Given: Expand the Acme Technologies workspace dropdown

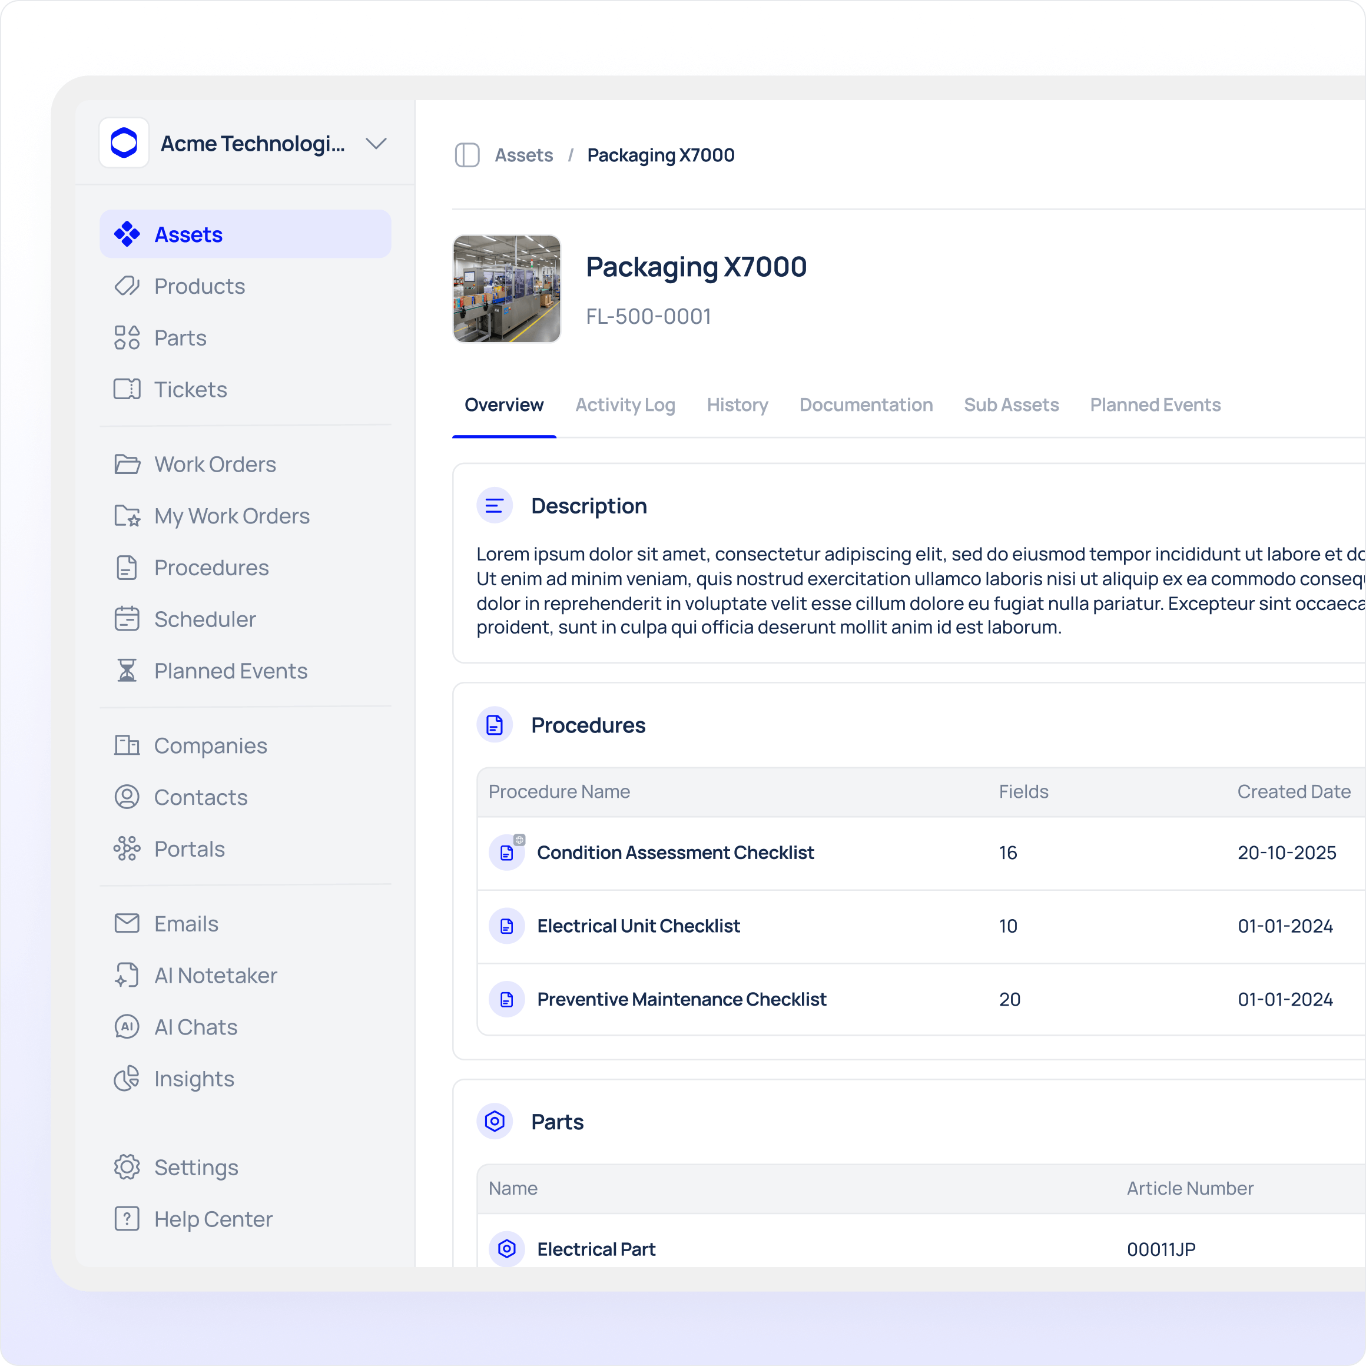Looking at the screenshot, I should 376,144.
